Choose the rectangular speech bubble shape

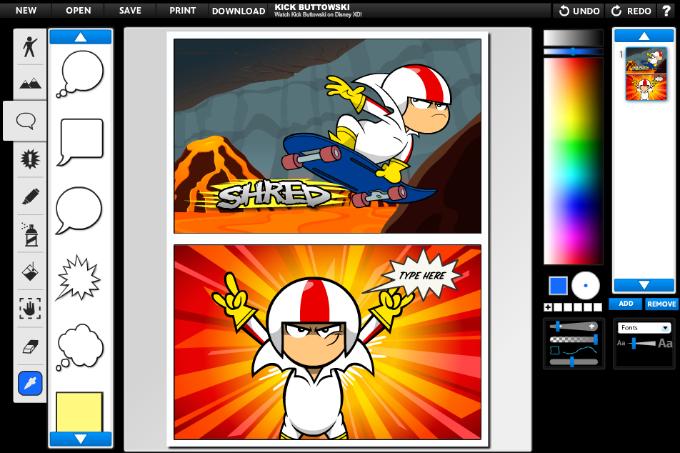click(x=81, y=142)
